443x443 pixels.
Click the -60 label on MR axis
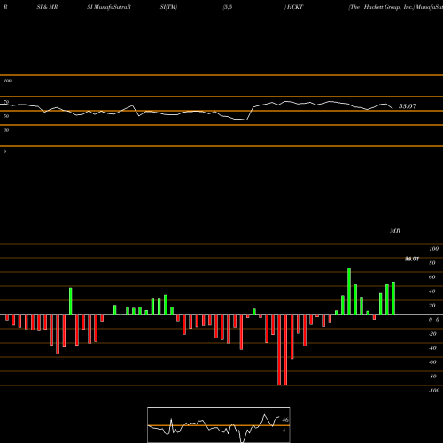tap(432, 362)
